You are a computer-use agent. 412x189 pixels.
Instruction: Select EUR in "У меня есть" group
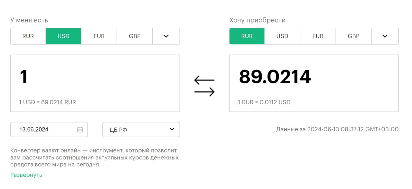click(x=99, y=36)
